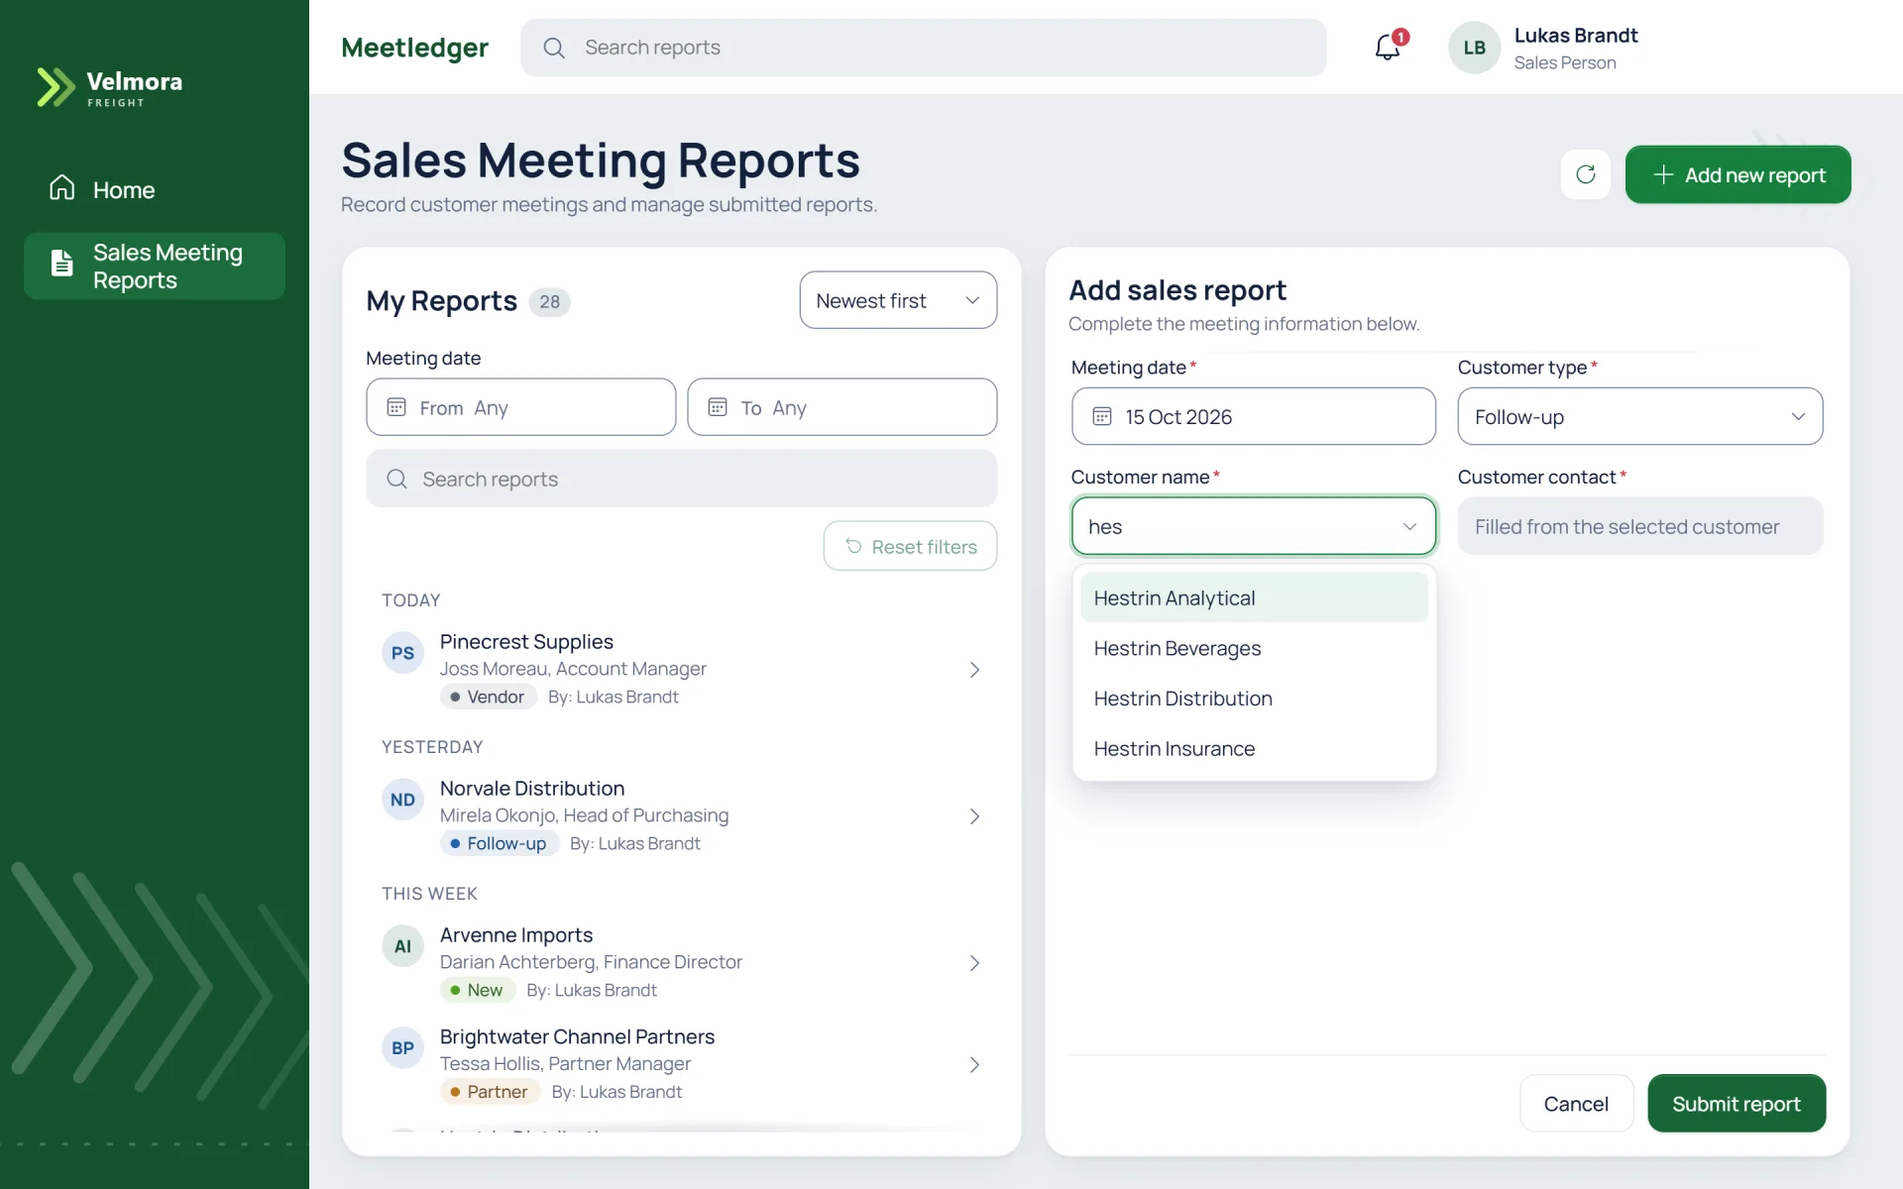This screenshot has width=1903, height=1189.
Task: Click the magnifier icon in the top search bar
Action: (x=554, y=48)
